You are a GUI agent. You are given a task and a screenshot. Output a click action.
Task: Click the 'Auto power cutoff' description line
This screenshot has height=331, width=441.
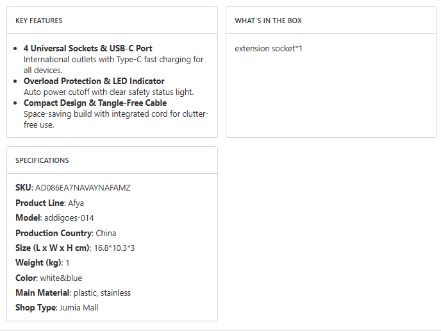click(108, 92)
